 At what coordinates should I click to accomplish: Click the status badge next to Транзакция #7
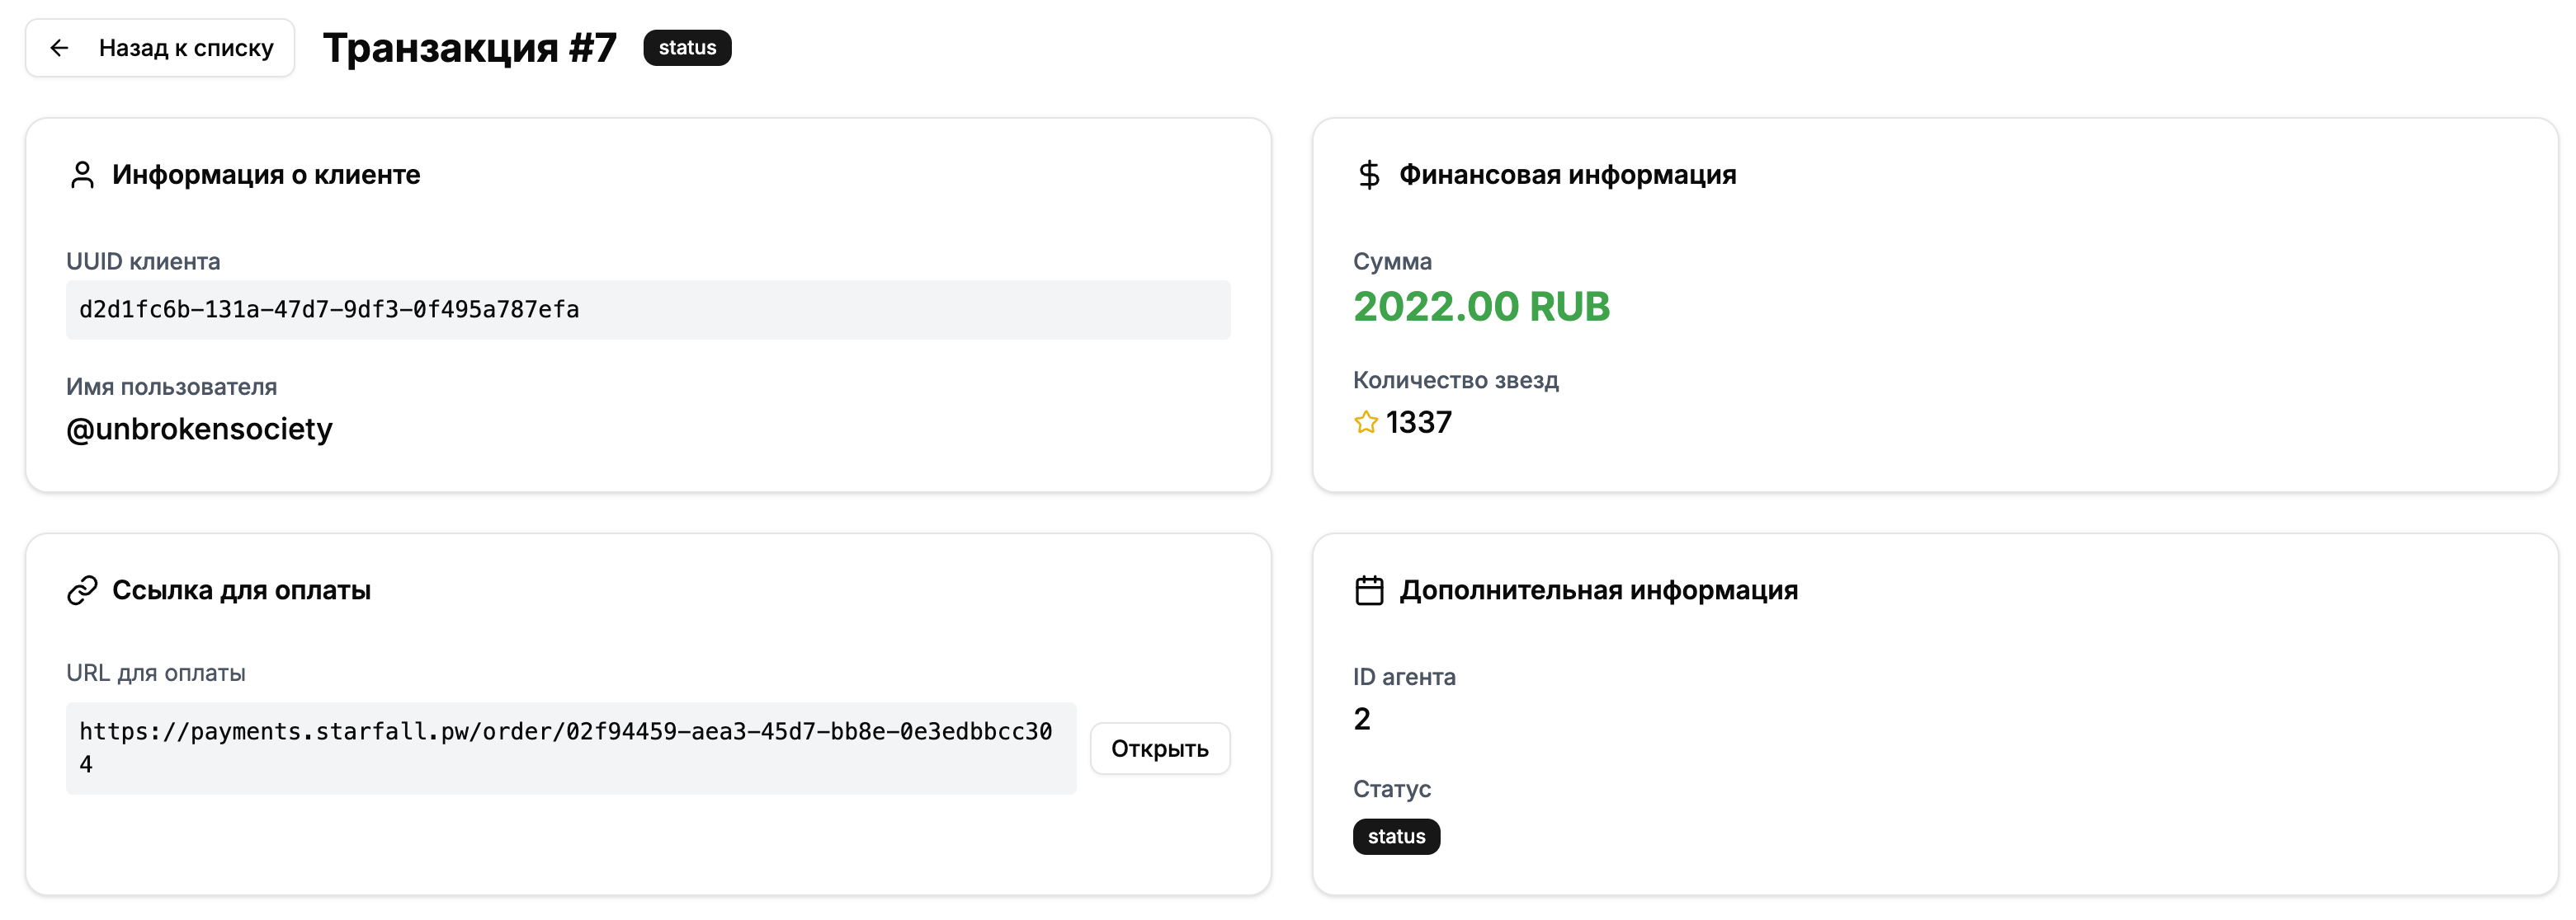tap(687, 47)
